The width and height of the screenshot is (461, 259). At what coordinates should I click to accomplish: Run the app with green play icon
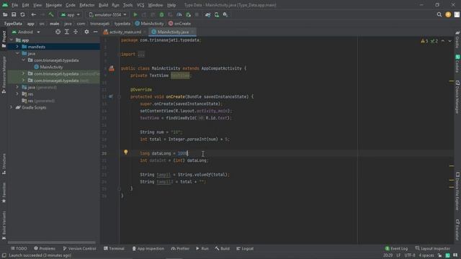(x=135, y=14)
